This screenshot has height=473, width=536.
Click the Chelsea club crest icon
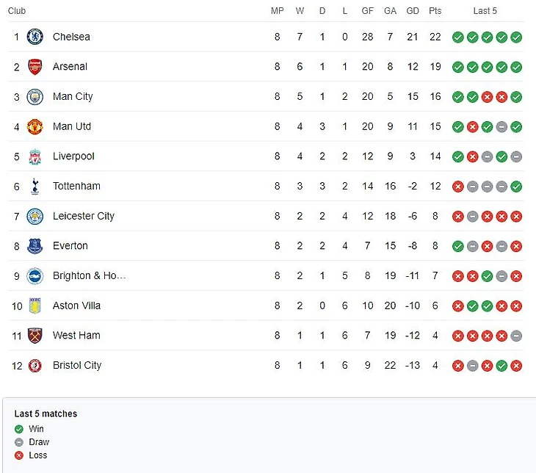pos(35,37)
